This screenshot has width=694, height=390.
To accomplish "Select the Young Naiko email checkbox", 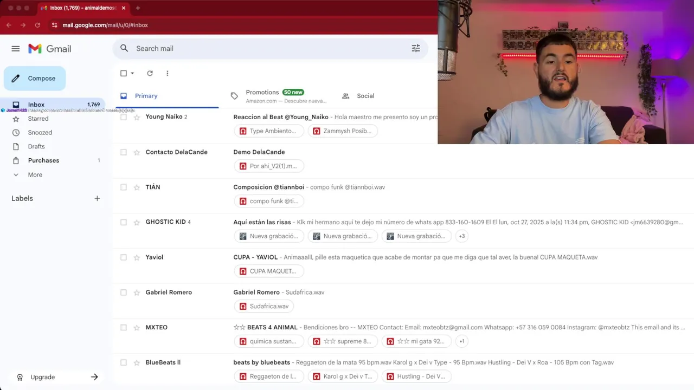I will tap(124, 117).
